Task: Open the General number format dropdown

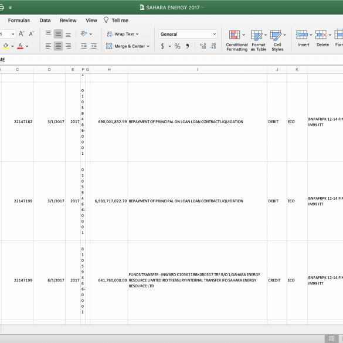Action: (188, 34)
